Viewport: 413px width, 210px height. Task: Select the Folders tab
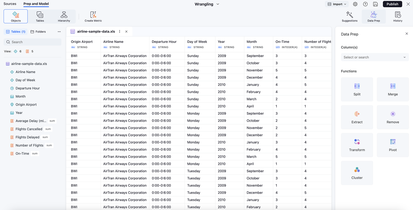pyautogui.click(x=38, y=32)
